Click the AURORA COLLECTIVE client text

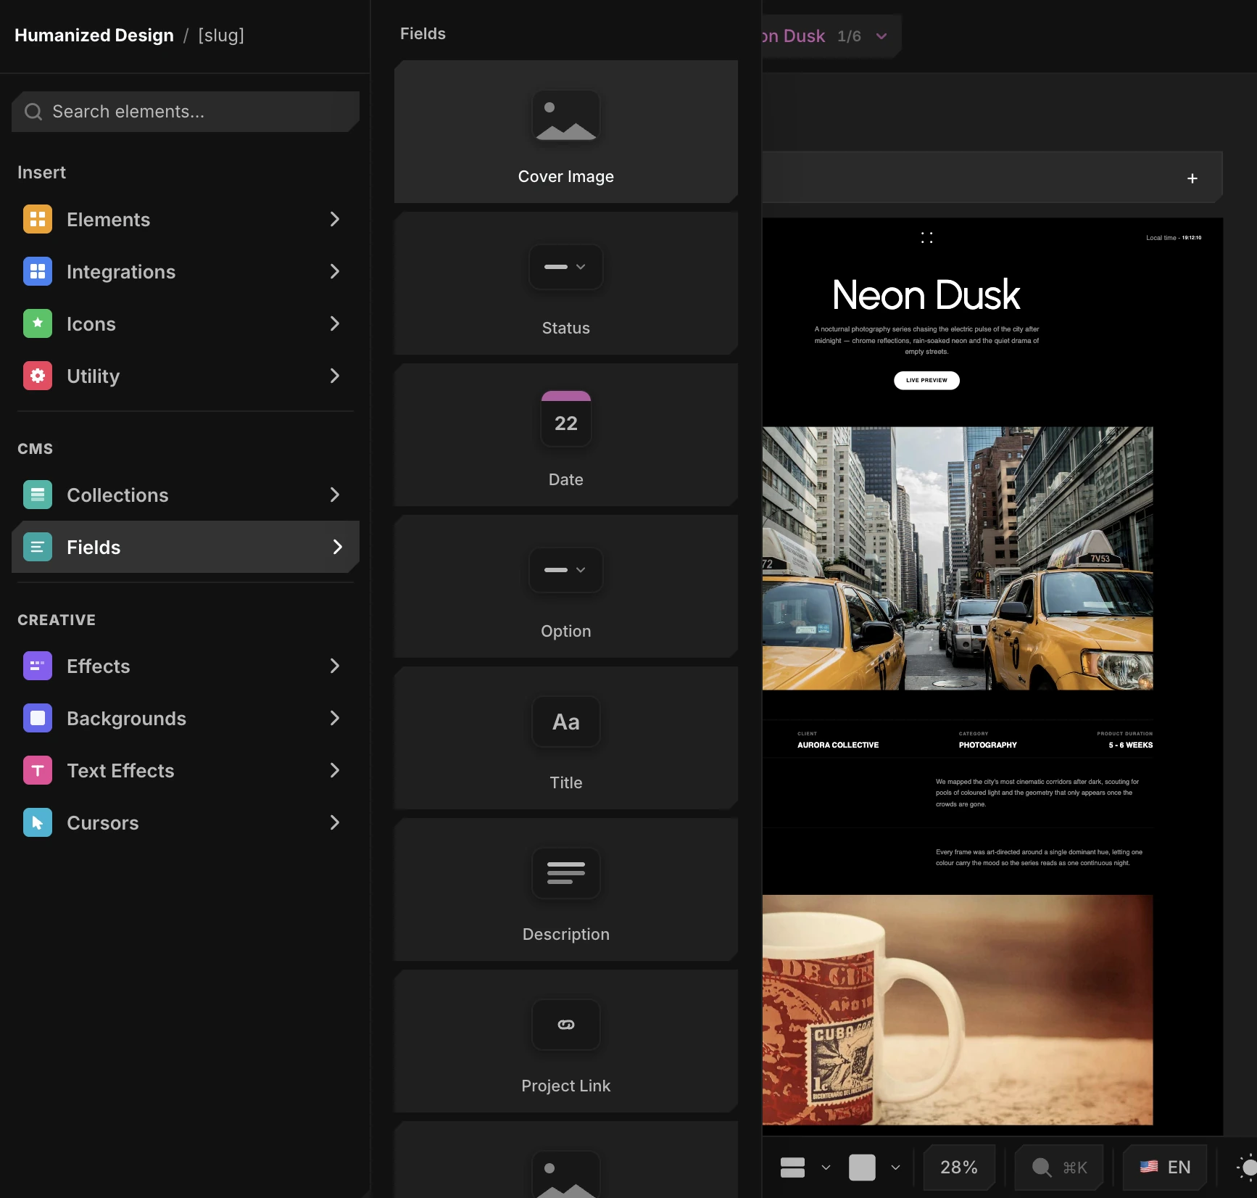(838, 745)
